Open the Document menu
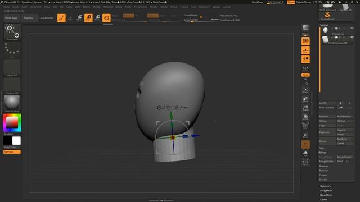The width and height of the screenshot is (360, 202). pos(36,7)
